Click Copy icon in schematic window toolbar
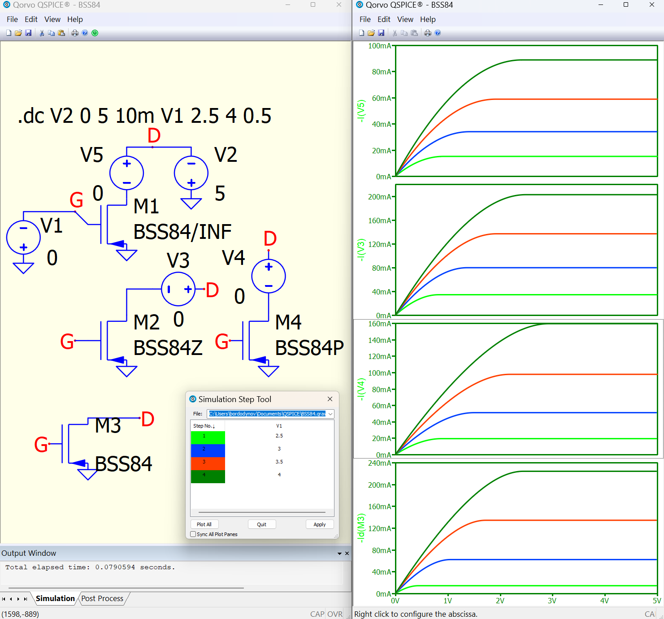Screen dimensions: 664x619 pos(52,33)
